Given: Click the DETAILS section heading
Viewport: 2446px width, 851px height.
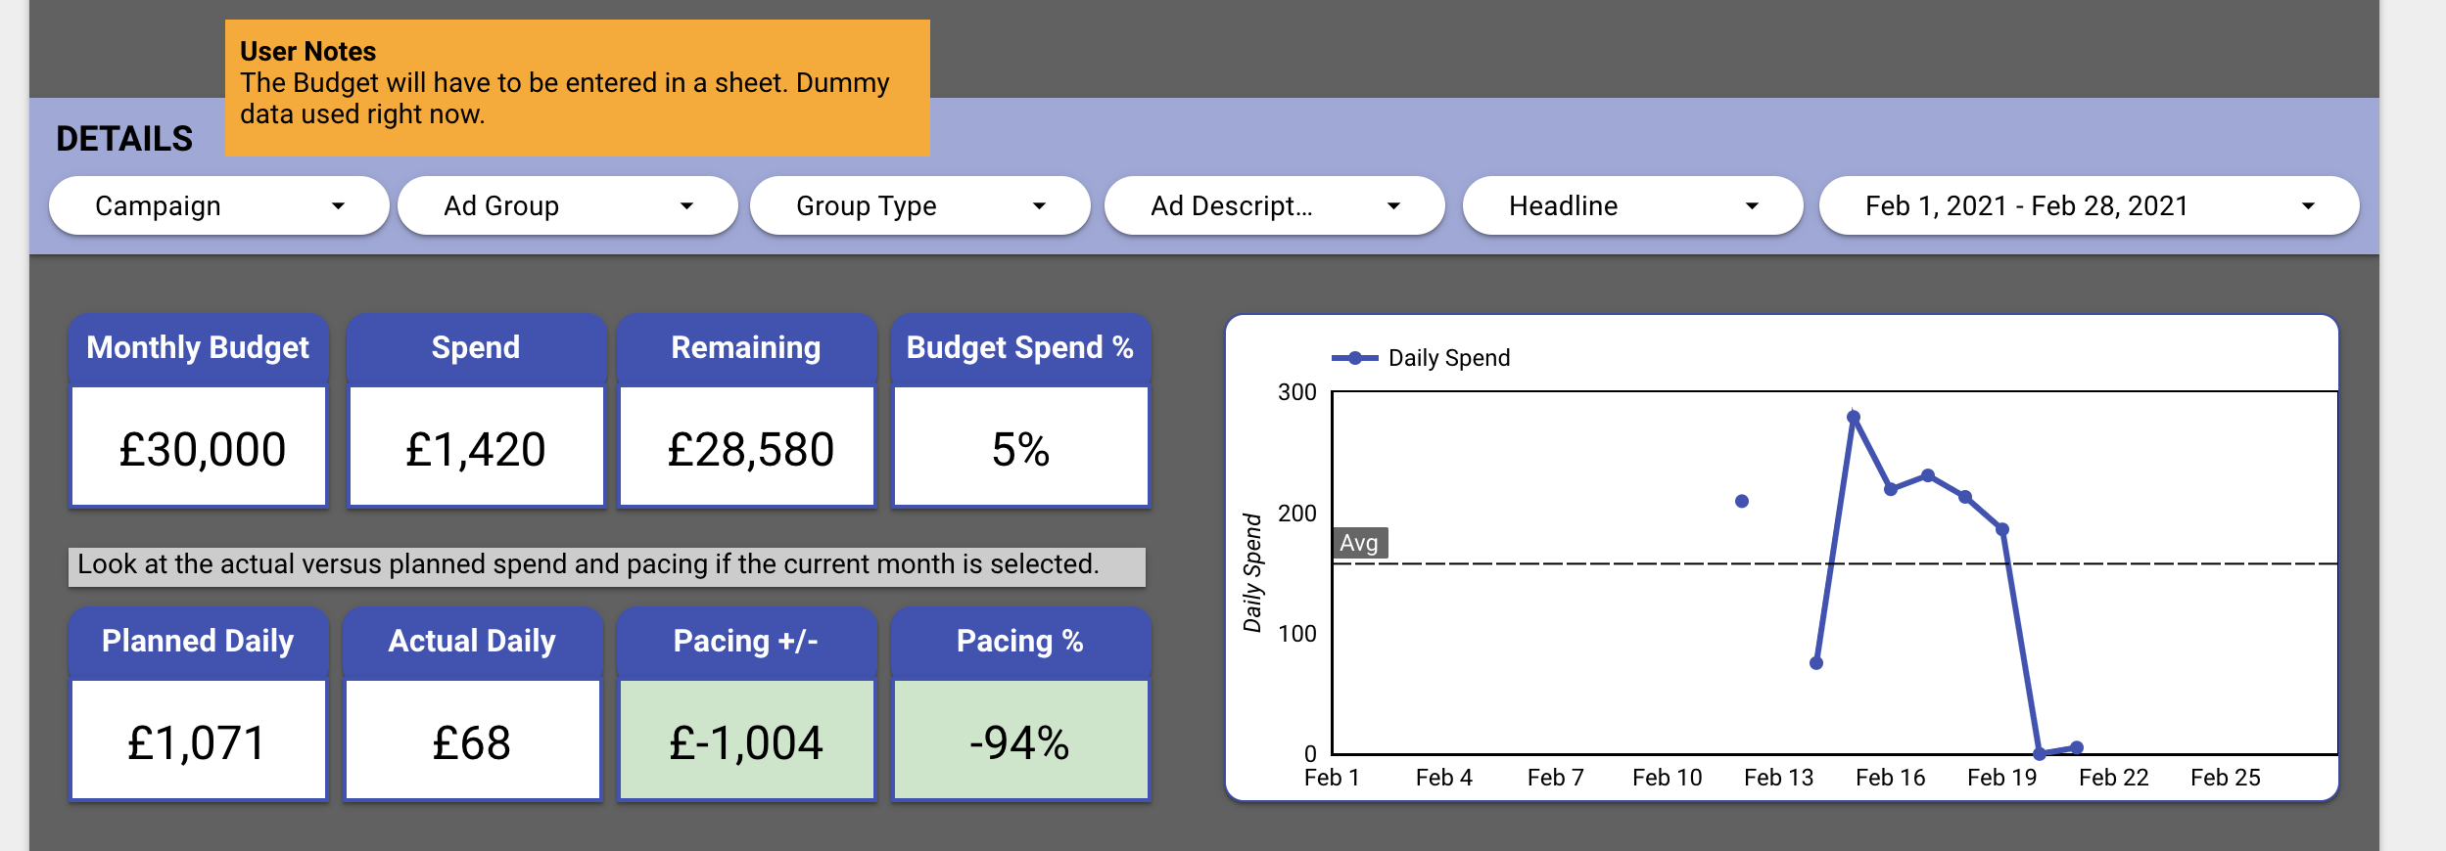Looking at the screenshot, I should (124, 139).
